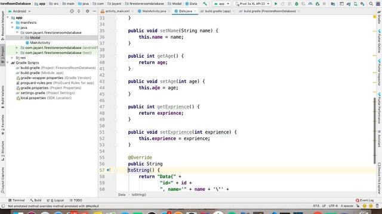Click the trash memory indicator icon in status bar
The height and width of the screenshot is (214, 382).
(x=377, y=206)
